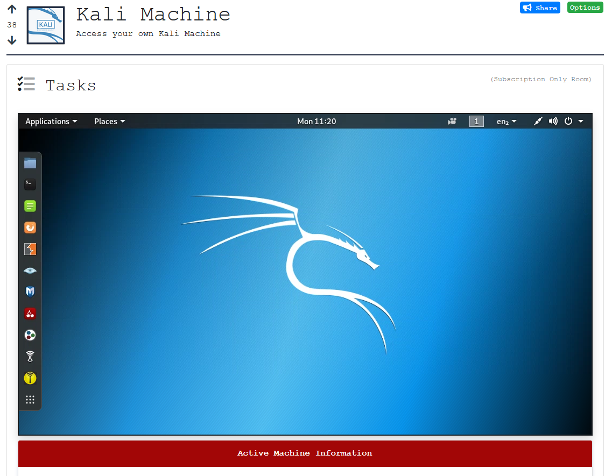This screenshot has height=476, width=612.
Task: Click the Tasks checklist icon
Action: coord(26,84)
